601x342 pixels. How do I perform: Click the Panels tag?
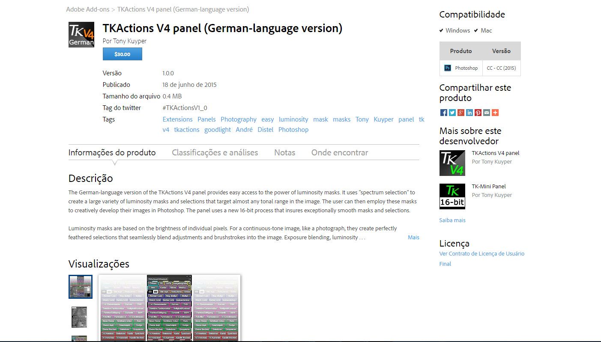click(206, 119)
